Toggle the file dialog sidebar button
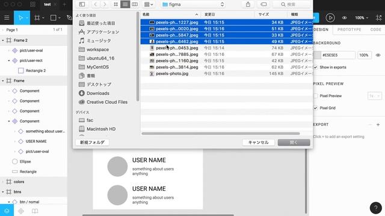The width and height of the screenshot is (385, 216). 82,4
